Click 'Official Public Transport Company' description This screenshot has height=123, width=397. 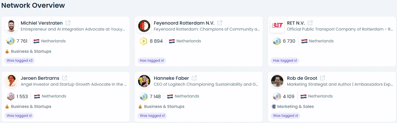(x=340, y=29)
